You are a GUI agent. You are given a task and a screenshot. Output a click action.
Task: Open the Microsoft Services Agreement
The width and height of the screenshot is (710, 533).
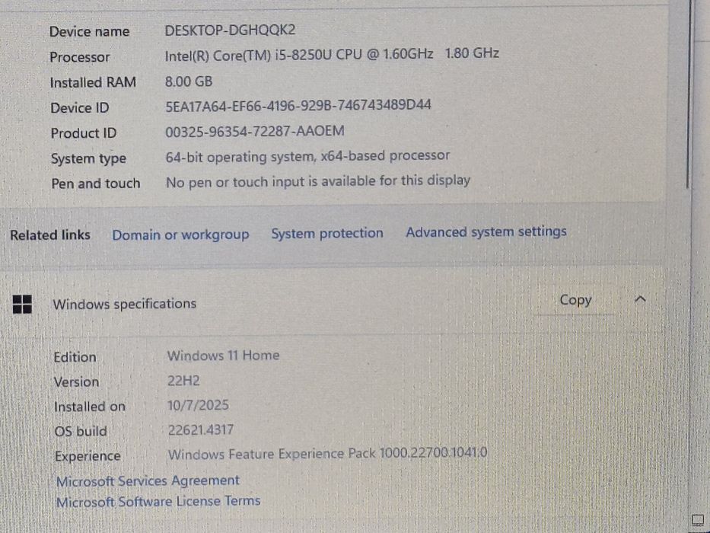148,481
